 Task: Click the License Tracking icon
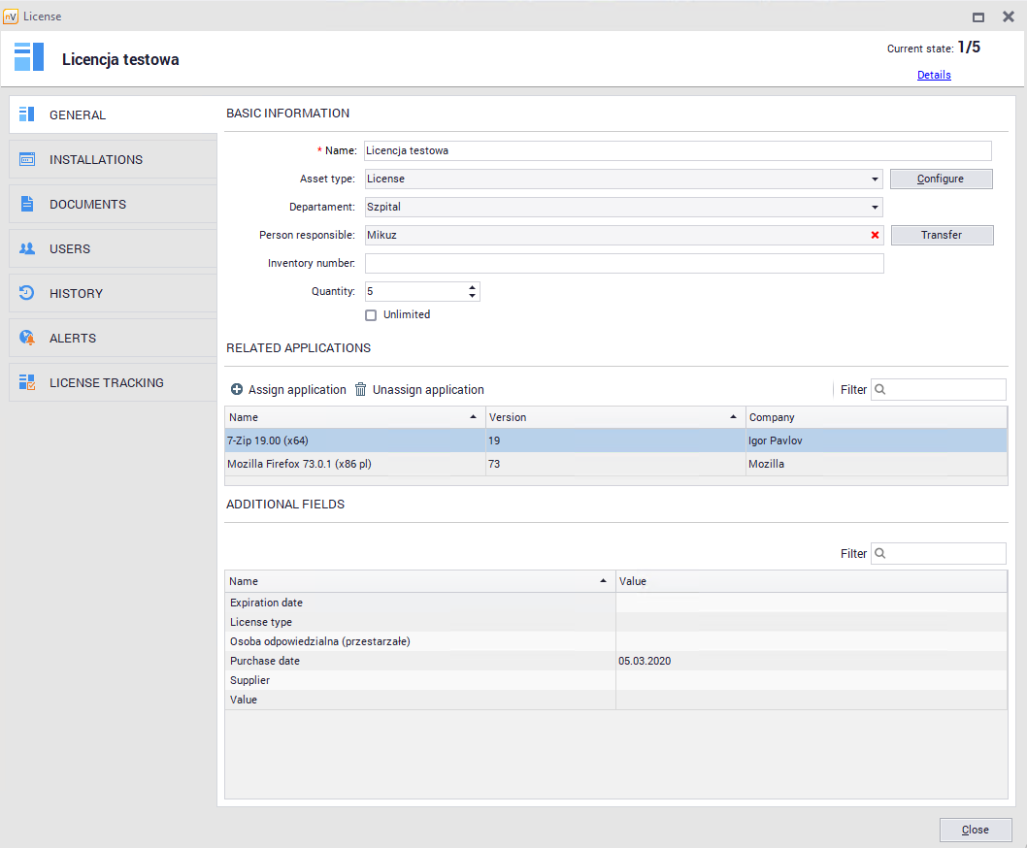click(27, 382)
